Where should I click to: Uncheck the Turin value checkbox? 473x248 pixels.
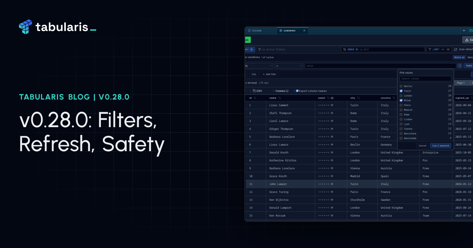[x=401, y=91]
